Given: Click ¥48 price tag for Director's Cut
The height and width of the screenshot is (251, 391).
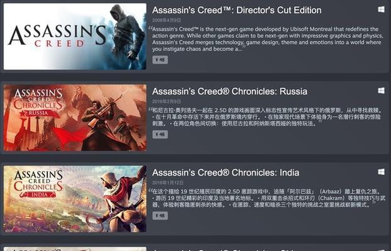Looking at the screenshot, I should [x=160, y=60].
